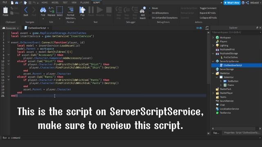Viewport: 262px width, 147px height.
Task: Select On Unhandled Exceptions option
Action: (x=163, y=18)
